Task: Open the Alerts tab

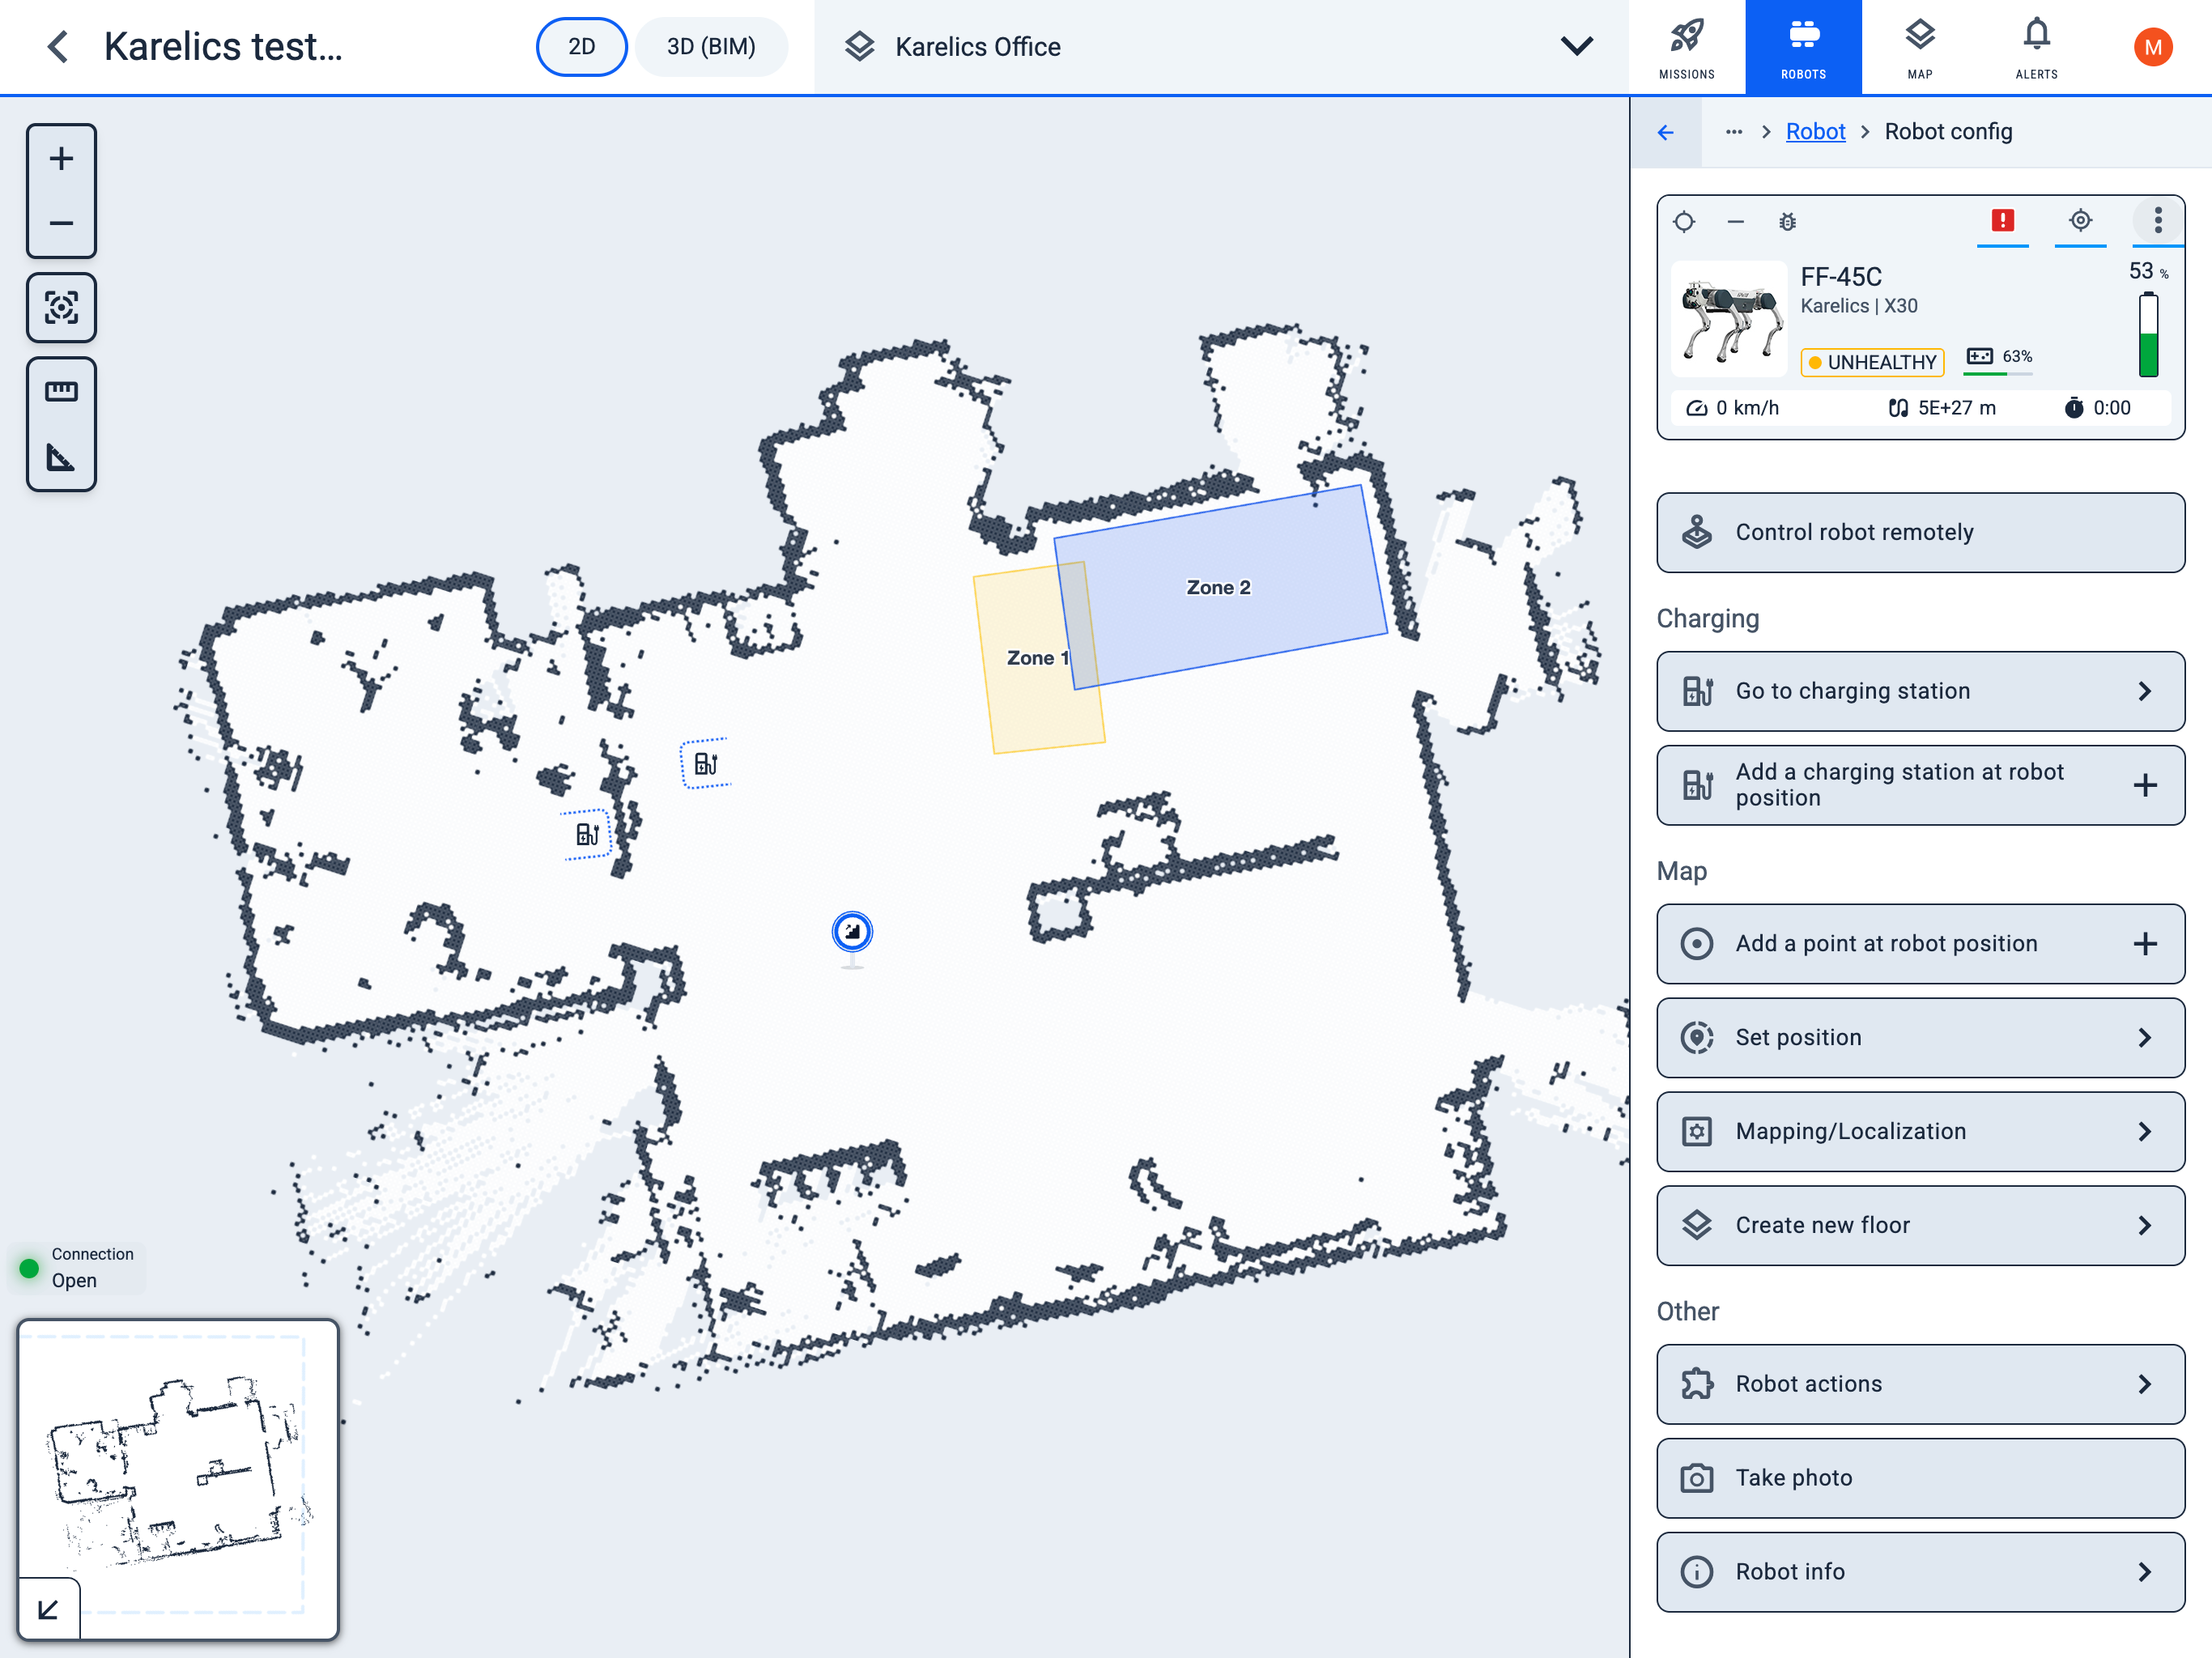Action: [2036, 47]
